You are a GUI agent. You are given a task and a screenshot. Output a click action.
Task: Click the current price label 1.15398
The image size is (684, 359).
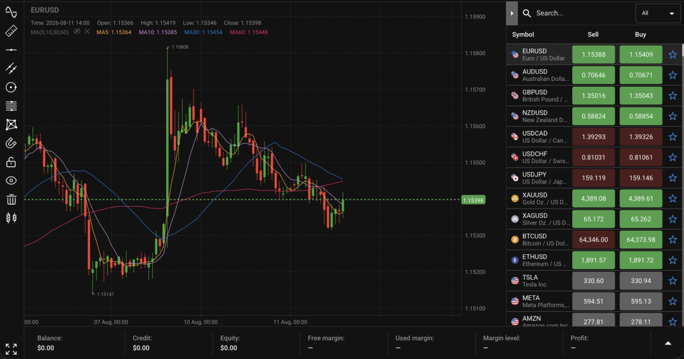point(473,200)
